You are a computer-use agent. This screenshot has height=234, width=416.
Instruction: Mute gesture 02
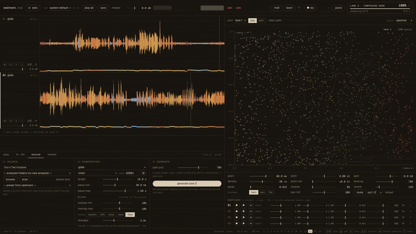click(251, 211)
